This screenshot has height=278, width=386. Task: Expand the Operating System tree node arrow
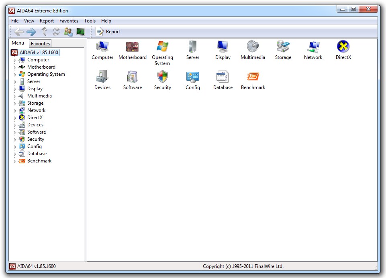[15, 75]
